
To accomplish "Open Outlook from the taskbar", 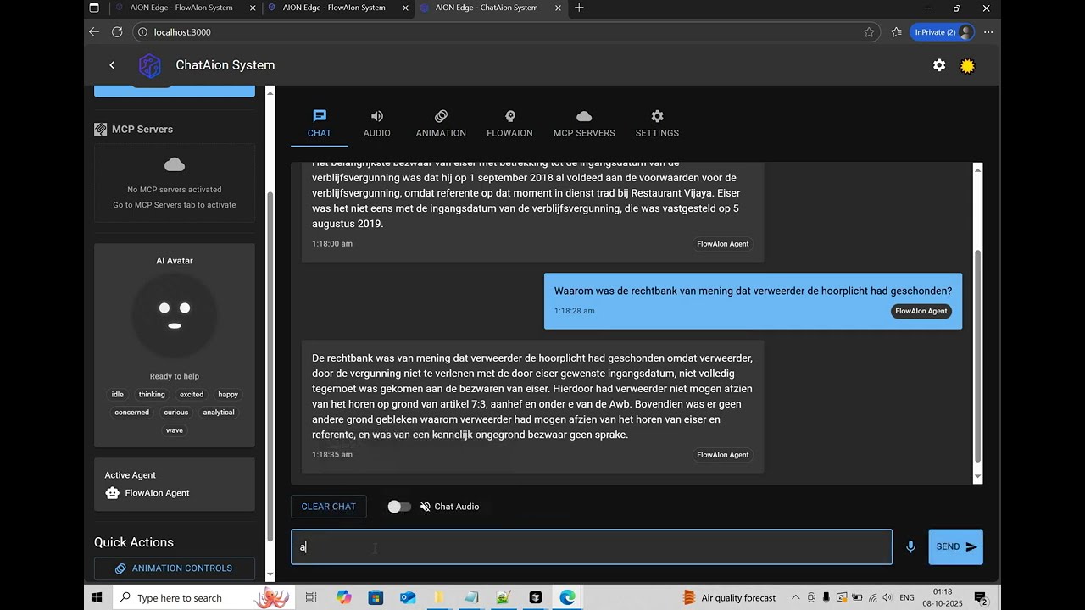I will 408,598.
